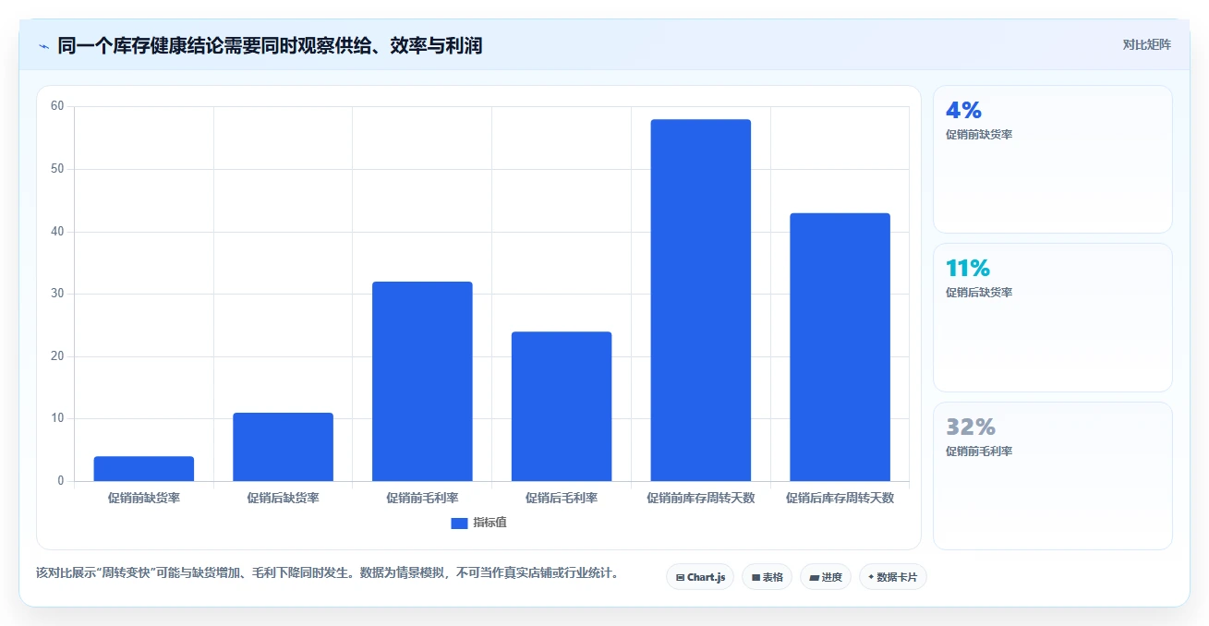The height and width of the screenshot is (626, 1209).
Task: Click the 对比矩阵 label
Action: pyautogui.click(x=1146, y=45)
